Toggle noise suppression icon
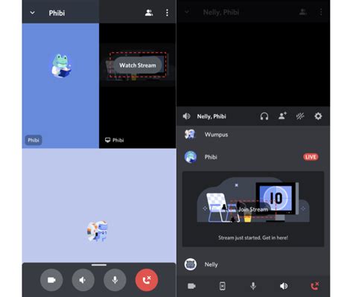Screen dimensions: 353x297 (x=300, y=116)
